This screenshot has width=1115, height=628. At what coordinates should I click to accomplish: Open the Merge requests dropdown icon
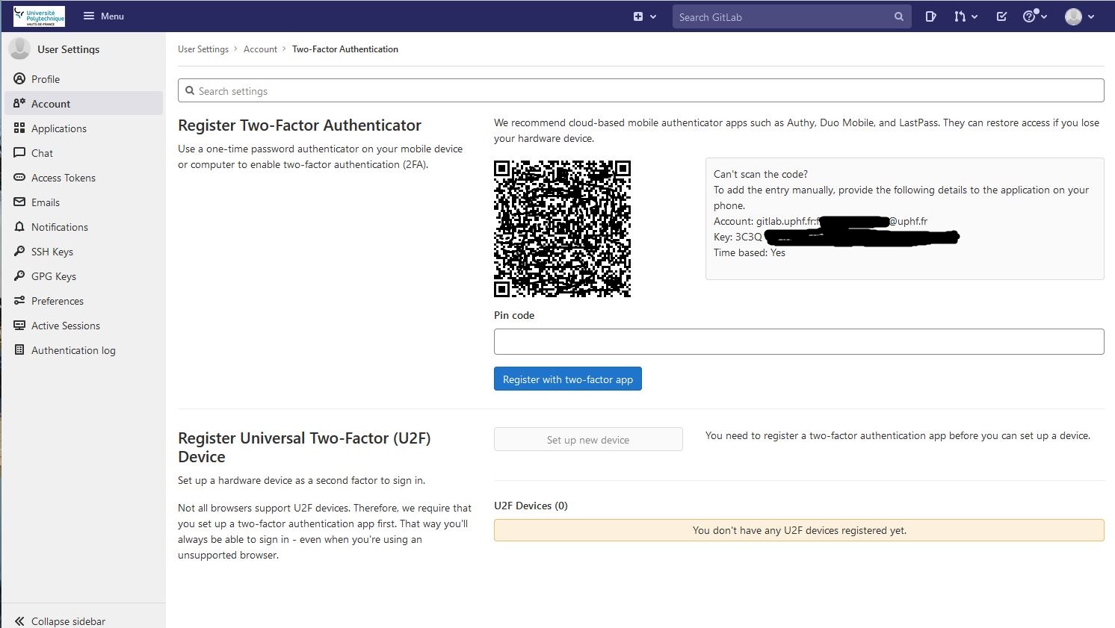pyautogui.click(x=966, y=16)
